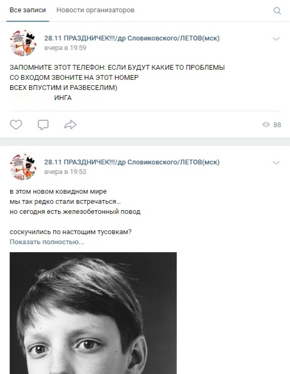The image size is (290, 374).
Task: Expand the options chevron of the 19:59 post
Action: (x=276, y=39)
